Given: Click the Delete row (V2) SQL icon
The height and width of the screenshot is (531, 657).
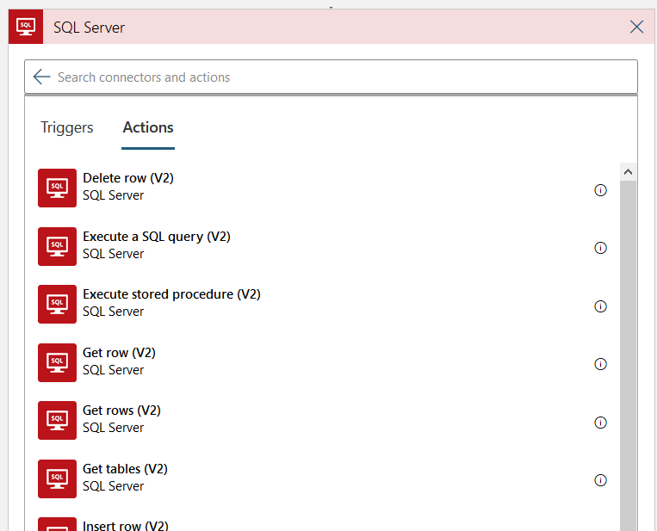Looking at the screenshot, I should (58, 188).
